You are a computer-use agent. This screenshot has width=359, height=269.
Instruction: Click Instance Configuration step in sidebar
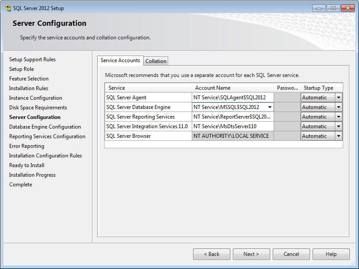[35, 98]
